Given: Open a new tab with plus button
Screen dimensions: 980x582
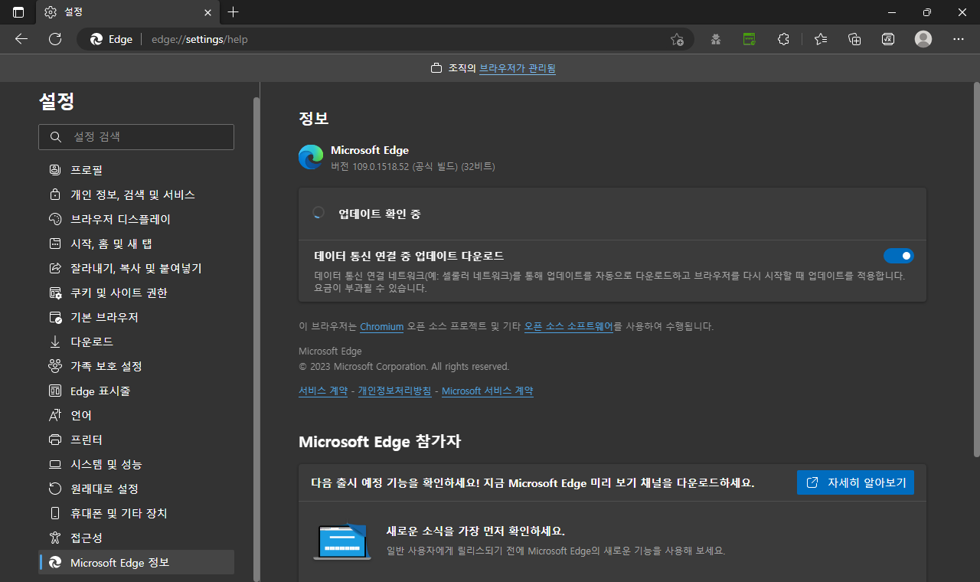Looking at the screenshot, I should [234, 12].
